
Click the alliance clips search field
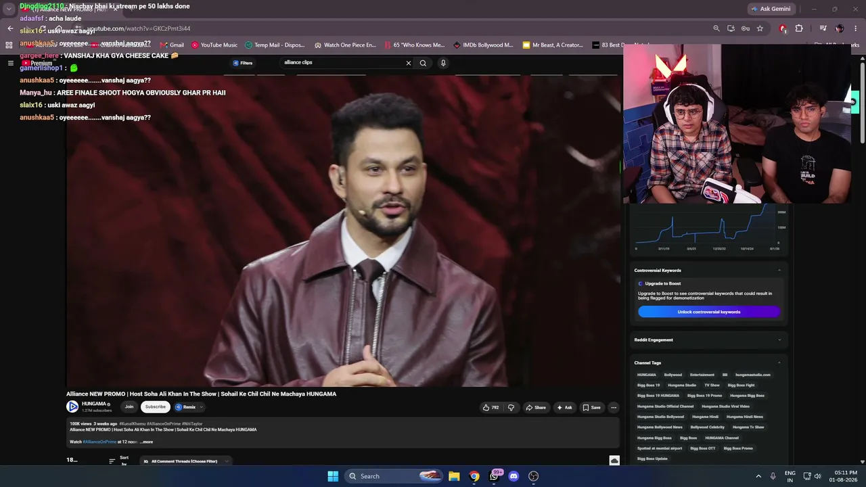pos(342,63)
